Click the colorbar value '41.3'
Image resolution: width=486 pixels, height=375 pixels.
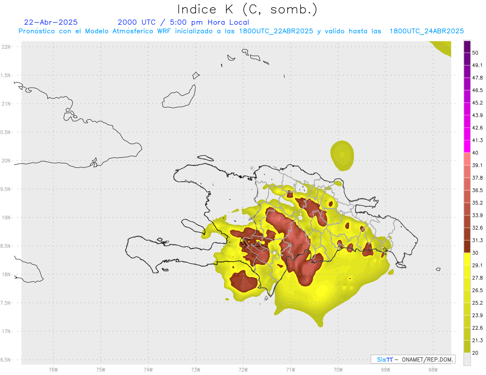pyautogui.click(x=477, y=140)
